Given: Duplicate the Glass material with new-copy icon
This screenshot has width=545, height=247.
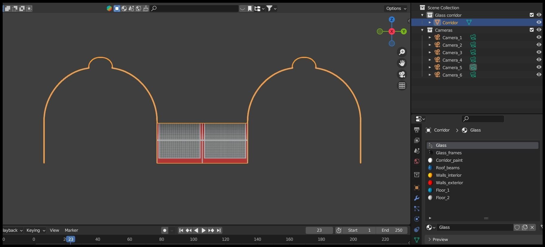Looking at the screenshot, I should pyautogui.click(x=525, y=227).
